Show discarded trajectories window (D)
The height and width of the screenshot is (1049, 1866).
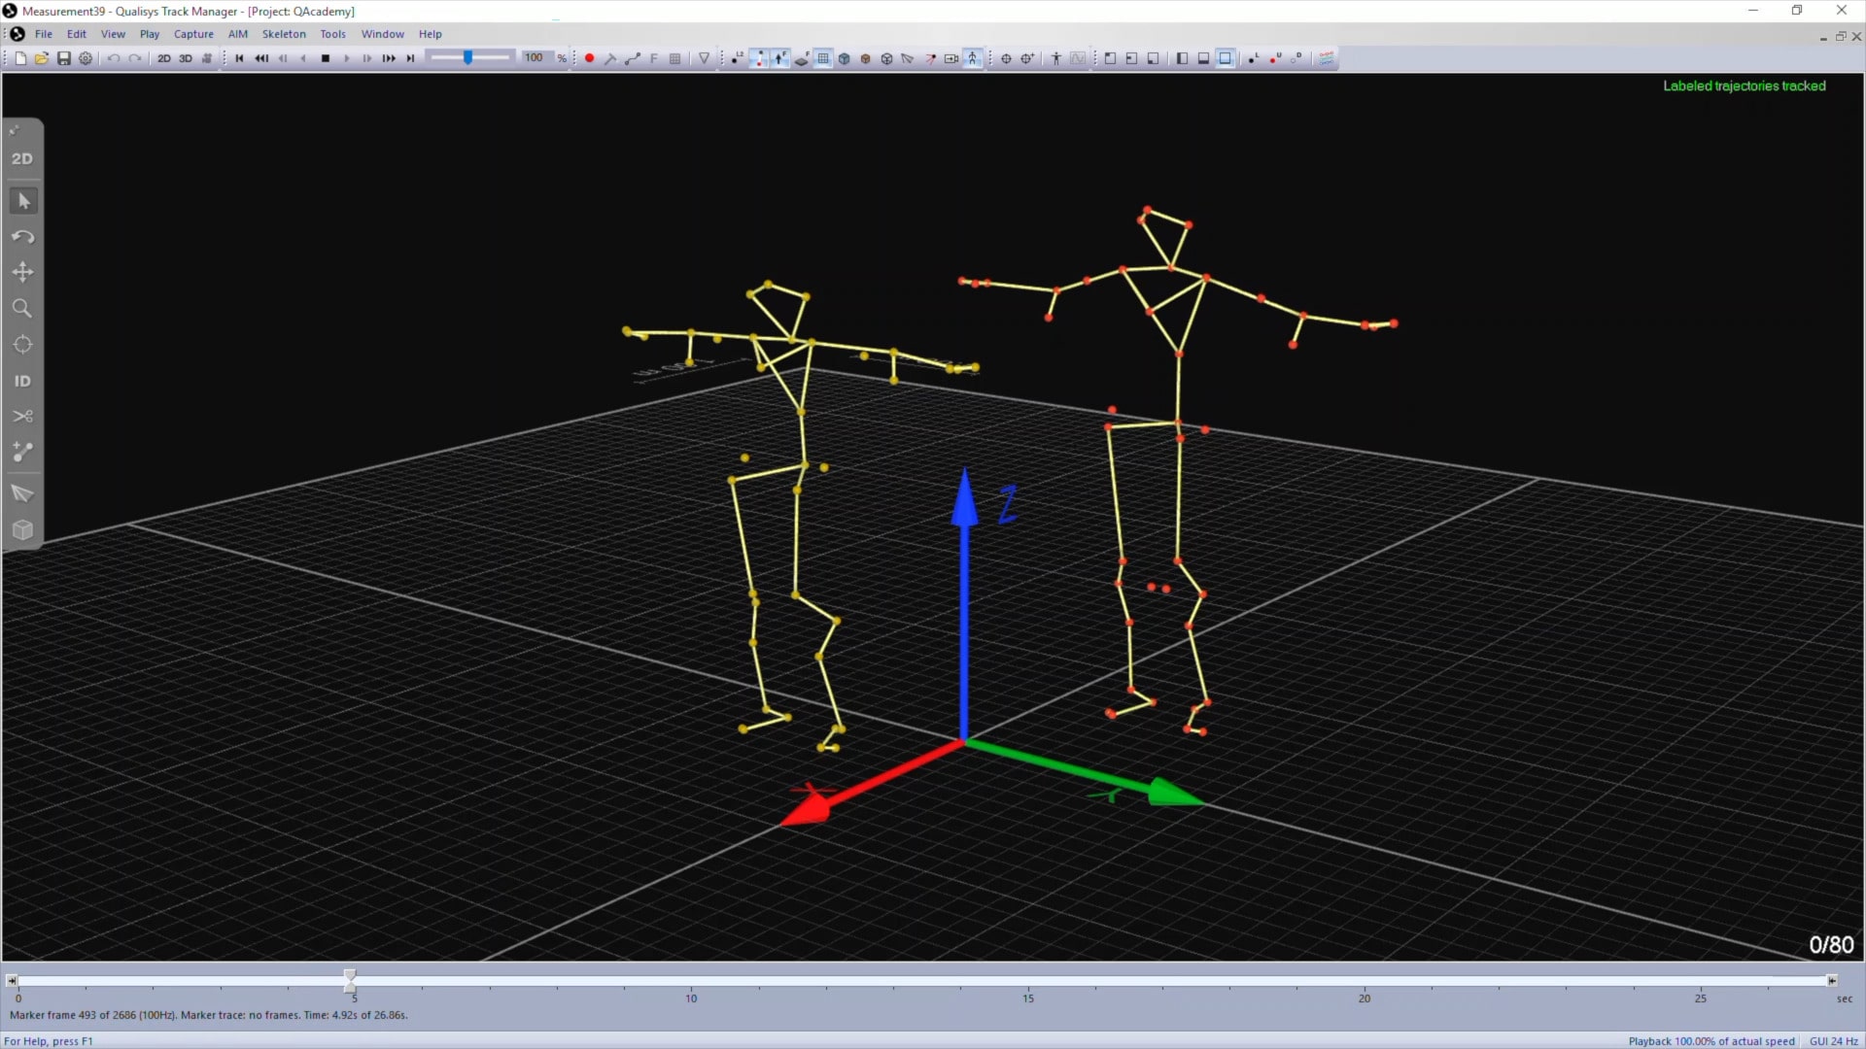point(1296,58)
